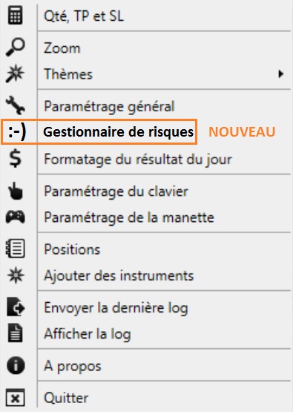Viewport: 293px width, 412px height.
Task: Click the notebook Positions icon
Action: (16, 249)
